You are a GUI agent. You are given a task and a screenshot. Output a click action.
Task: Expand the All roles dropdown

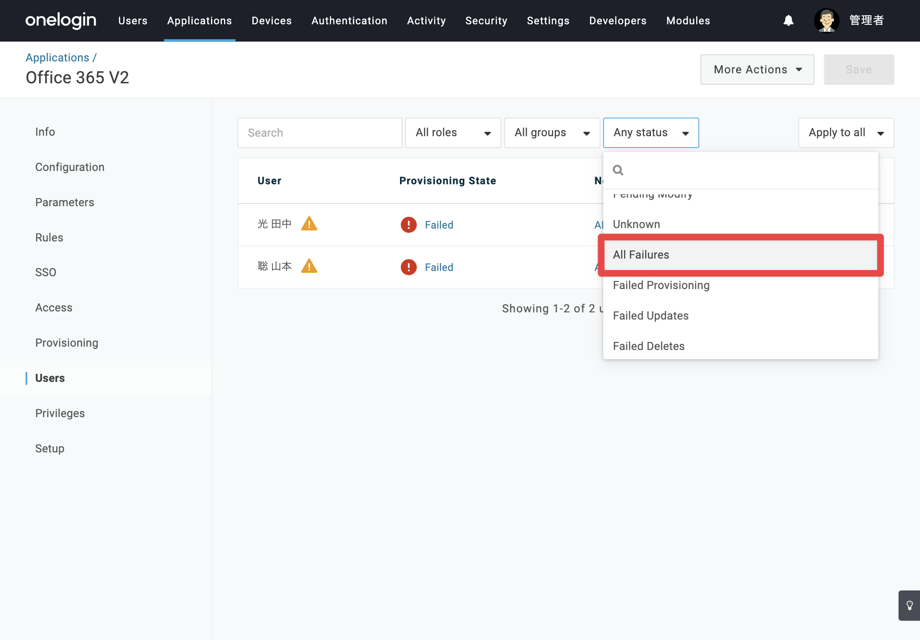[x=453, y=133]
